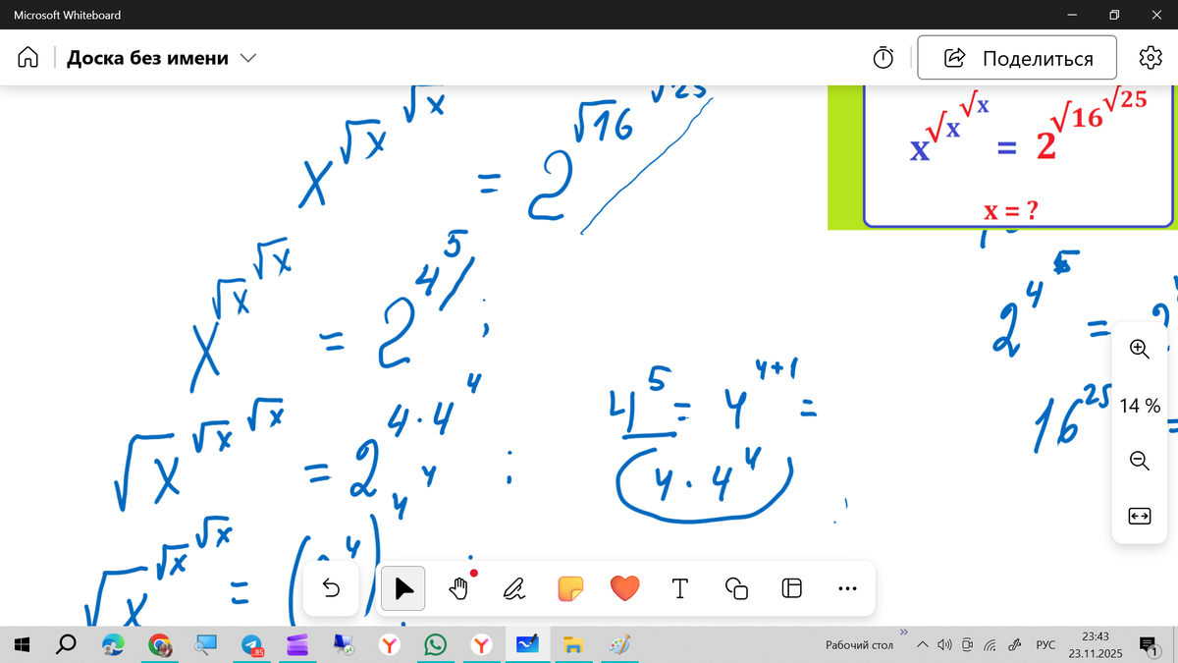Open the Windows Start menu
The height and width of the screenshot is (663, 1178).
22,644
